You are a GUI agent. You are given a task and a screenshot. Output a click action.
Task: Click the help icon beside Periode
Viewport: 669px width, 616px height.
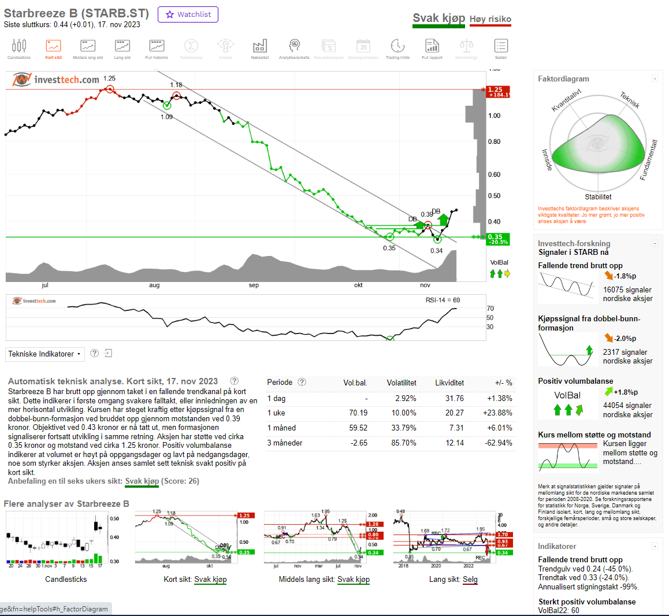pos(302,382)
